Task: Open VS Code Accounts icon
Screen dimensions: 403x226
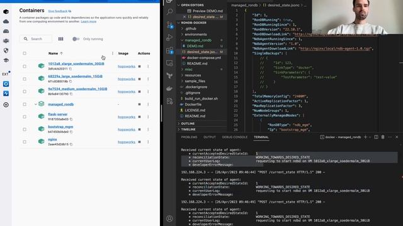Action: pyautogui.click(x=169, y=218)
